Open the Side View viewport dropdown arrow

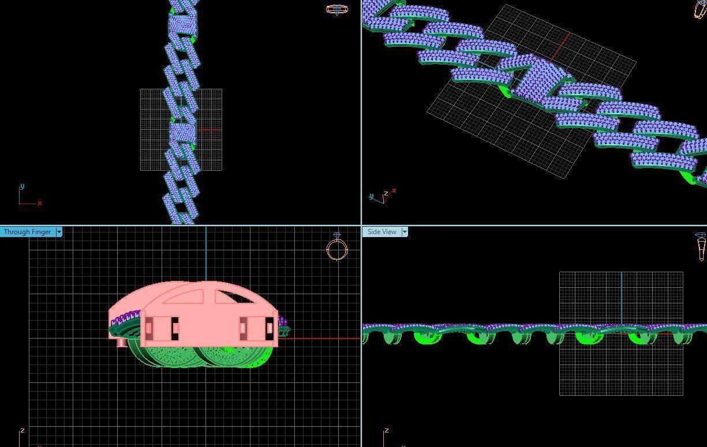[x=405, y=232]
